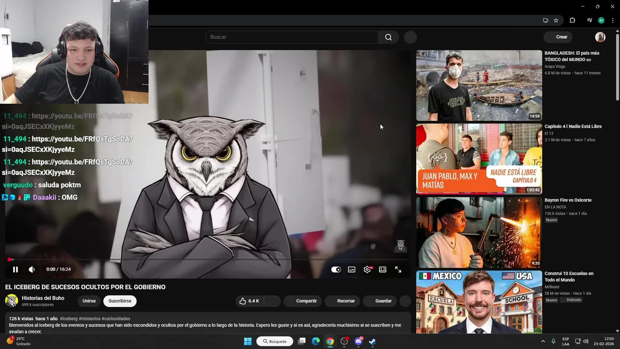620x349 pixels.
Task: Open the Chrome profile M avatar
Action: coord(601,20)
